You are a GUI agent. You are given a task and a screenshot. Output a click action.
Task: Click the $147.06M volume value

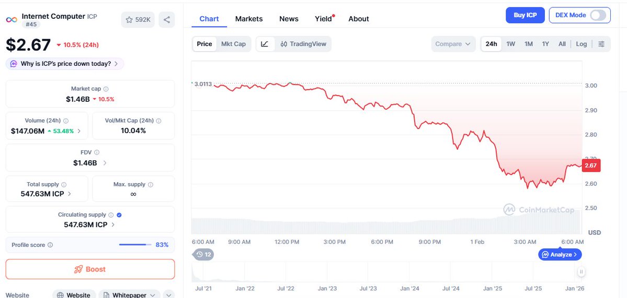(x=28, y=131)
